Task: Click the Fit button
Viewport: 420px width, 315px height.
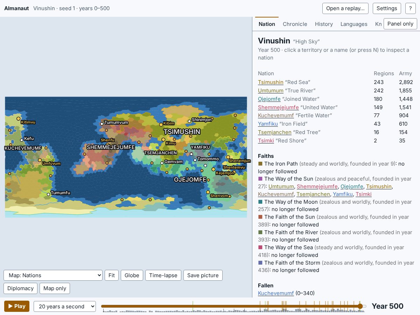Action: (112, 275)
